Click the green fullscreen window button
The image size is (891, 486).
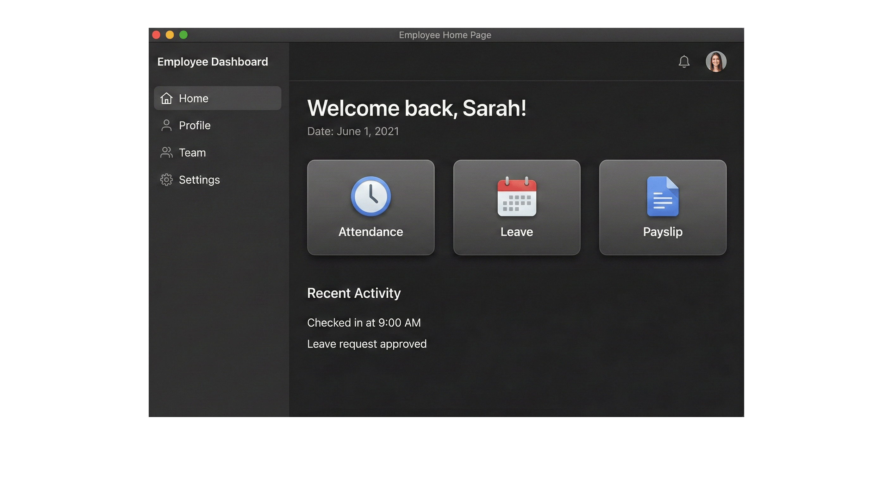pyautogui.click(x=183, y=35)
